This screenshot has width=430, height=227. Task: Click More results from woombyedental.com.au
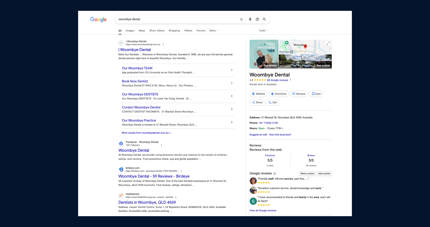pyautogui.click(x=146, y=133)
